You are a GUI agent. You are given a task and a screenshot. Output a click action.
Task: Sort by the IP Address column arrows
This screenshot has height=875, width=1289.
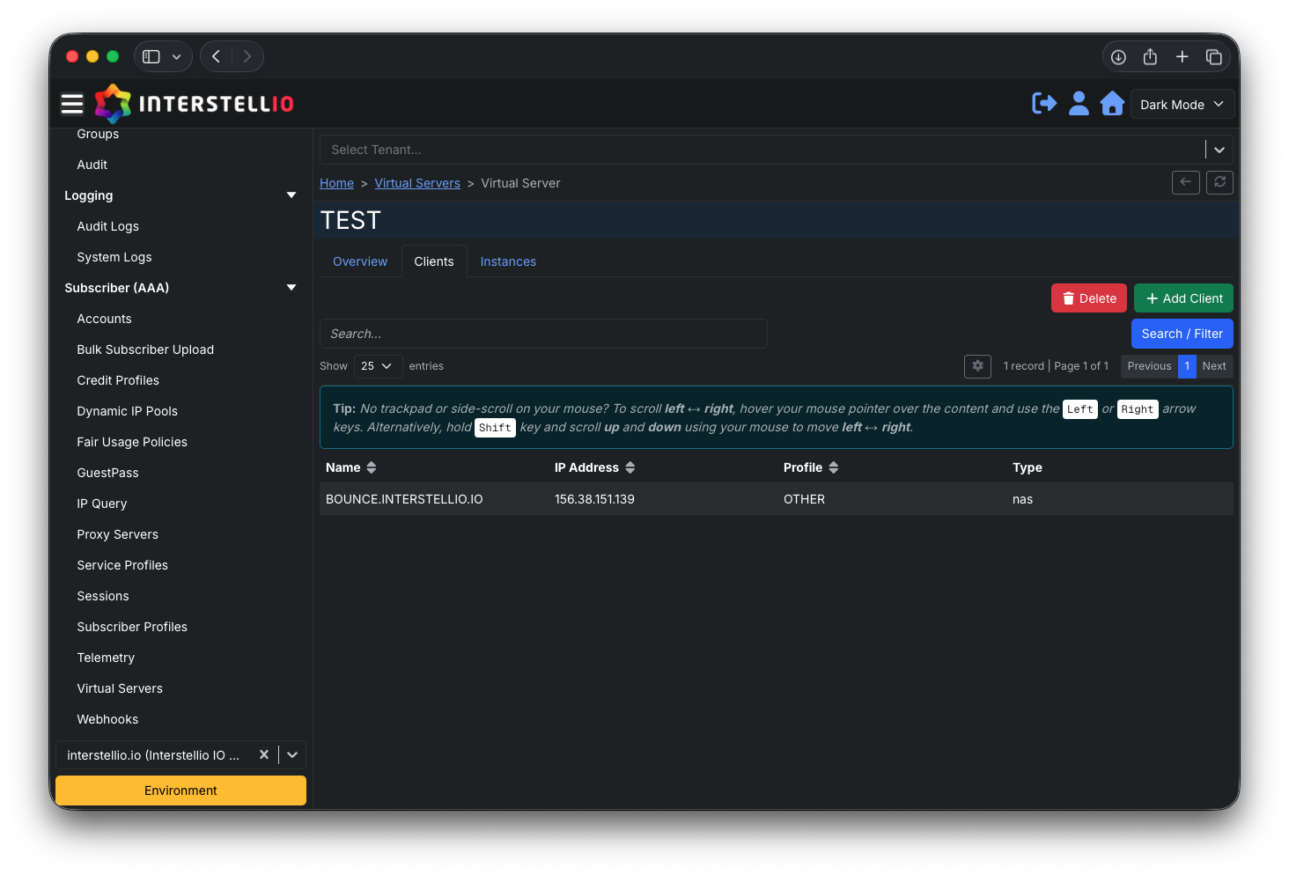tap(630, 467)
